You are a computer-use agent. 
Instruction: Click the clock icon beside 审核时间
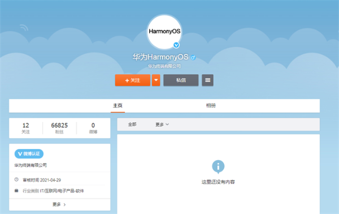point(16,179)
